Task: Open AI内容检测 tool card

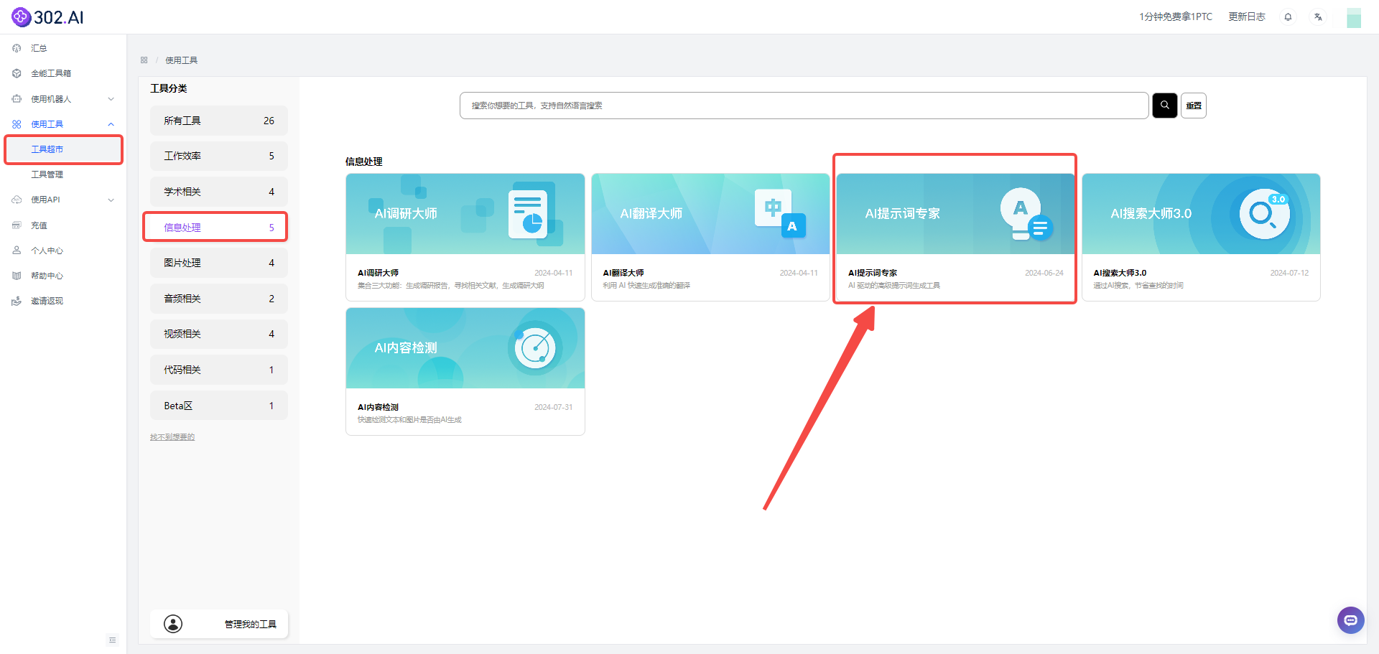Action: point(465,371)
